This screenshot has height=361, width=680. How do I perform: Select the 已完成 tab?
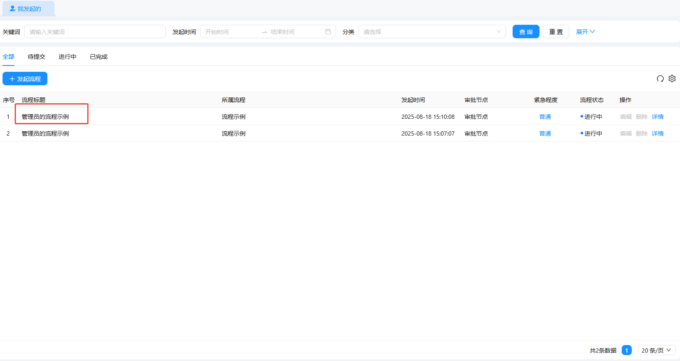click(x=99, y=57)
